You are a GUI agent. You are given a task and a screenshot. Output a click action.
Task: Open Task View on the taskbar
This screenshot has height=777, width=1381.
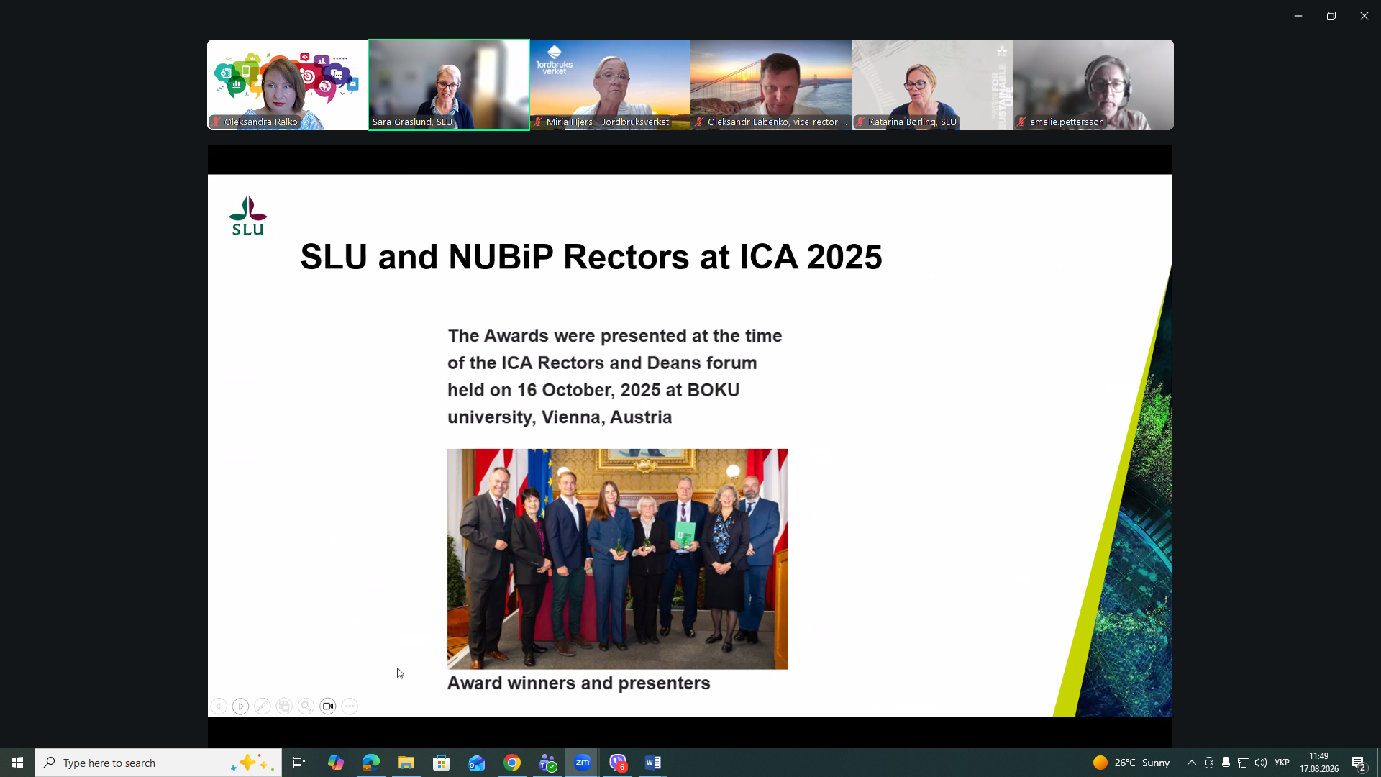click(x=299, y=763)
